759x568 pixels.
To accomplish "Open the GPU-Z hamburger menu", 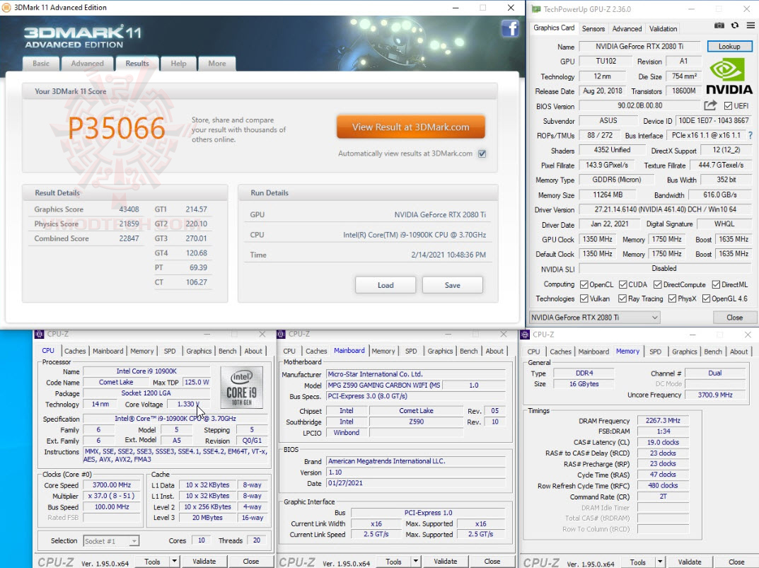I will pyautogui.click(x=750, y=25).
